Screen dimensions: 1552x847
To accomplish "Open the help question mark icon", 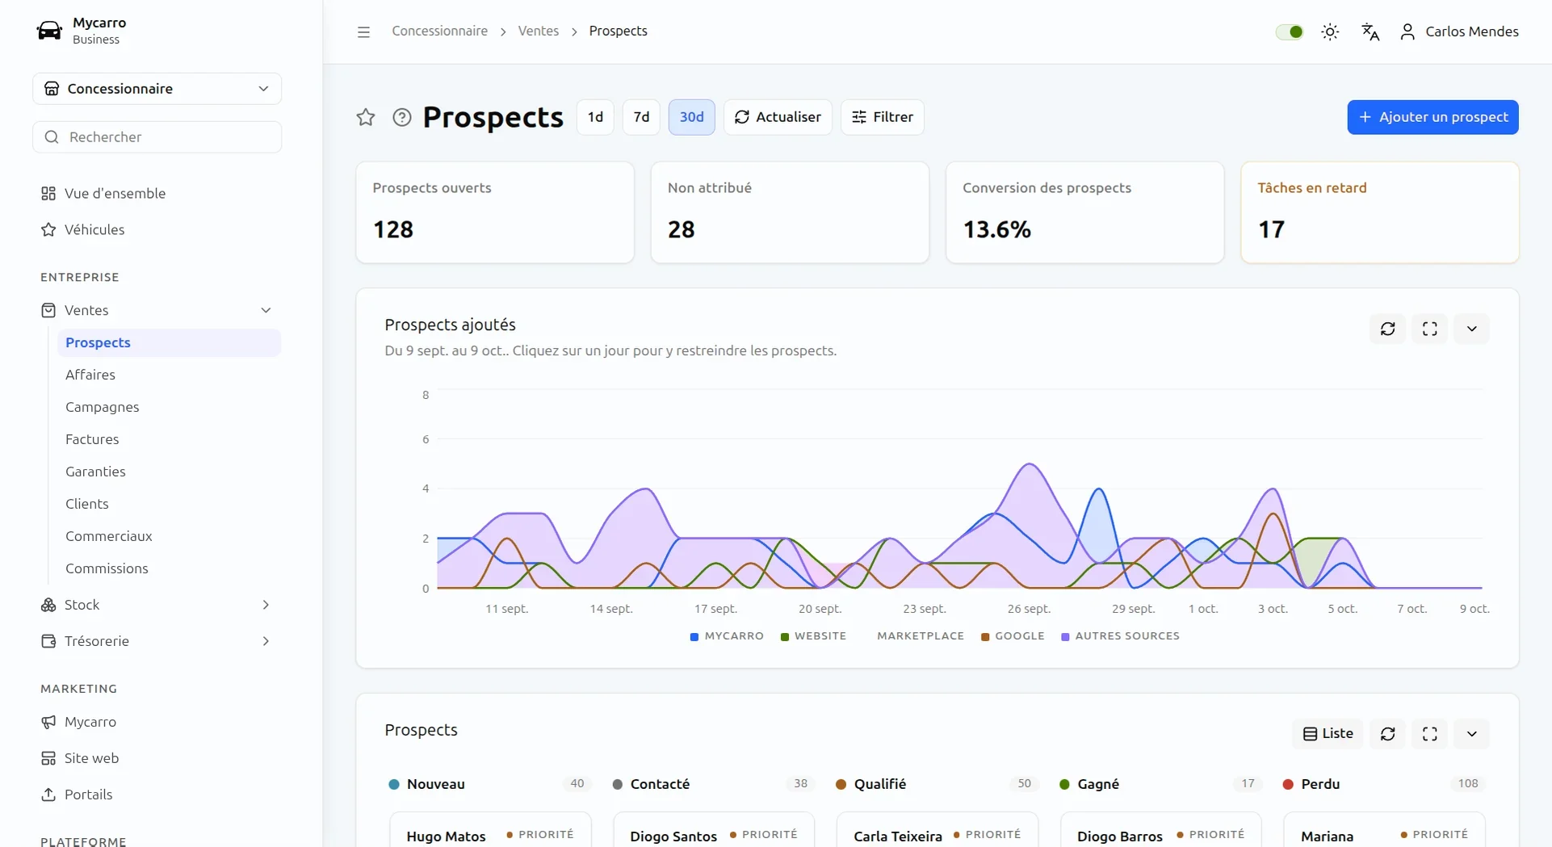I will [x=401, y=117].
